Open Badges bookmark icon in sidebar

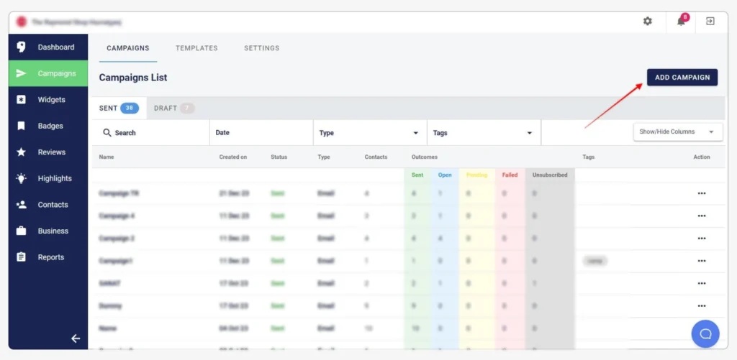pyautogui.click(x=22, y=126)
